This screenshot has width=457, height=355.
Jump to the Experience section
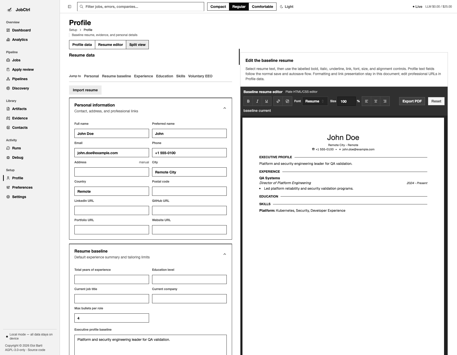(143, 76)
